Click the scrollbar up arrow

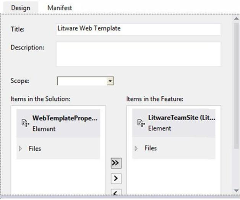(236, 18)
